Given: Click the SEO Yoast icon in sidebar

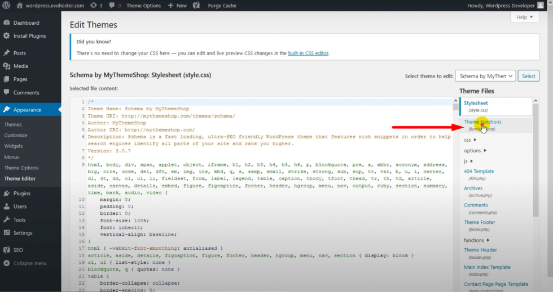Looking at the screenshot, I should pos(7,250).
